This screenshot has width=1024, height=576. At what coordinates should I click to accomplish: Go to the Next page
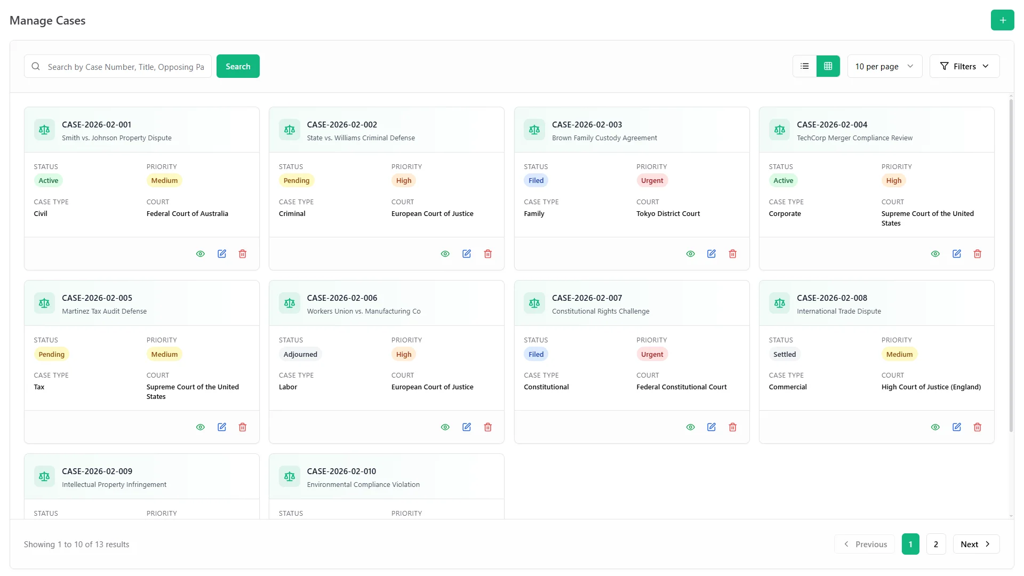point(976,544)
